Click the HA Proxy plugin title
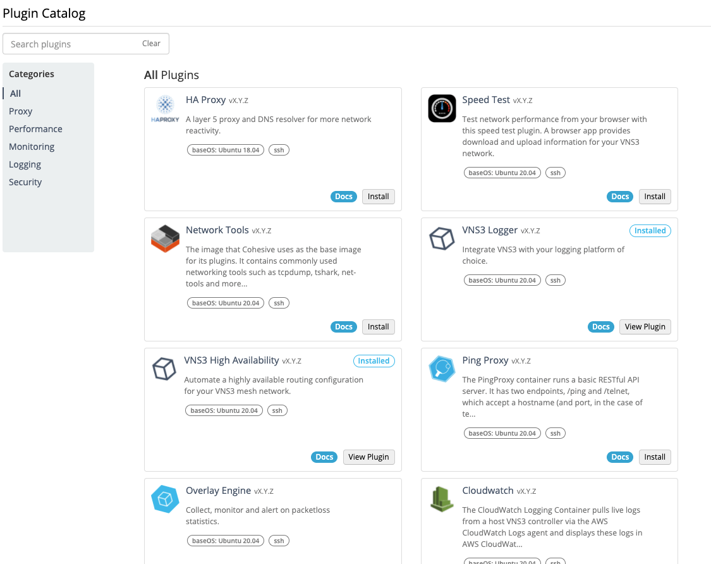The height and width of the screenshot is (564, 711). [x=206, y=100]
